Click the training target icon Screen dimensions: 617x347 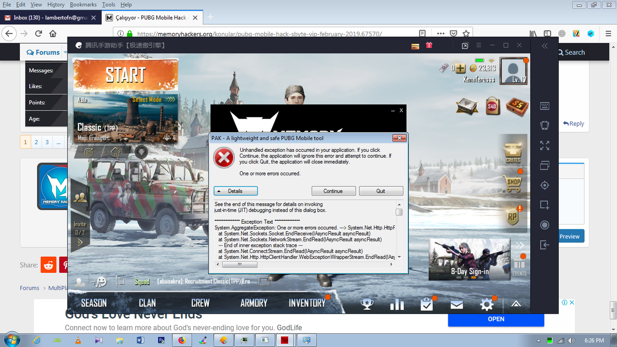(89, 152)
